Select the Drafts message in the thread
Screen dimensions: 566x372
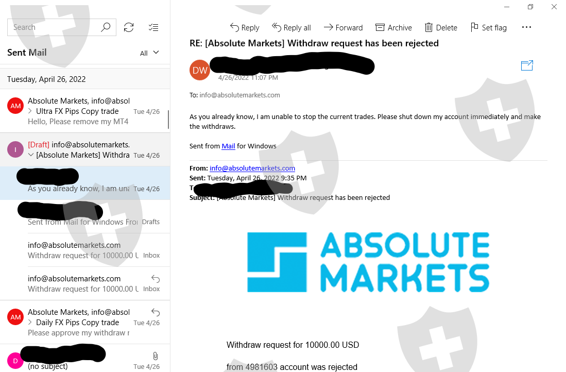85,216
